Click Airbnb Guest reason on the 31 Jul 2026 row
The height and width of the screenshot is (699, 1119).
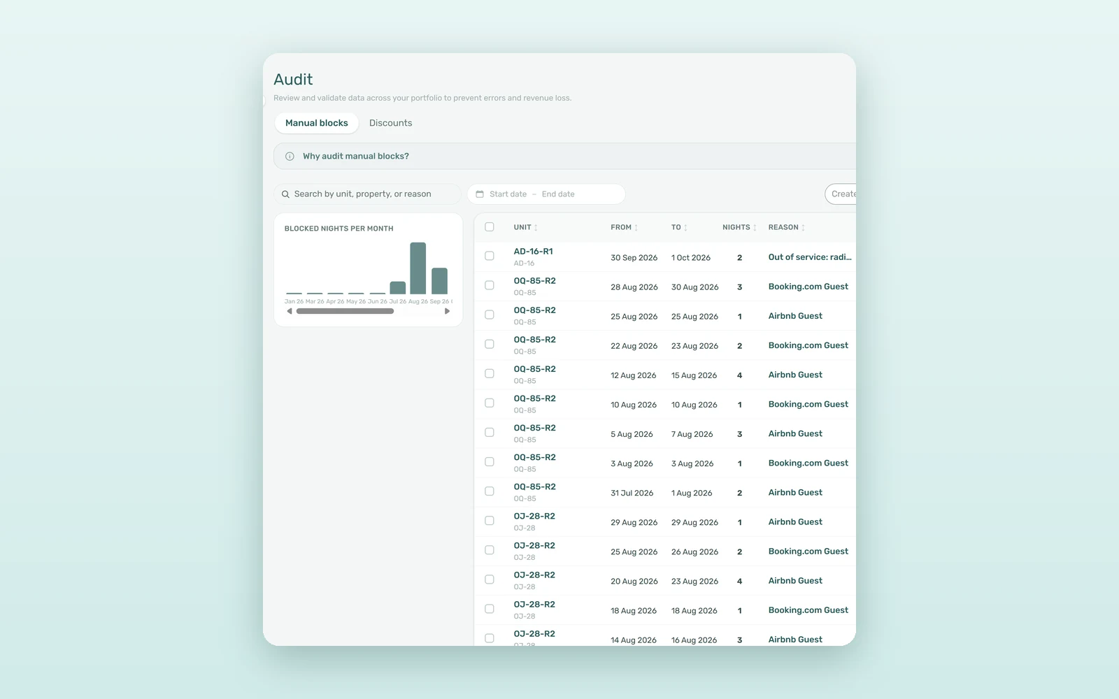coord(795,493)
